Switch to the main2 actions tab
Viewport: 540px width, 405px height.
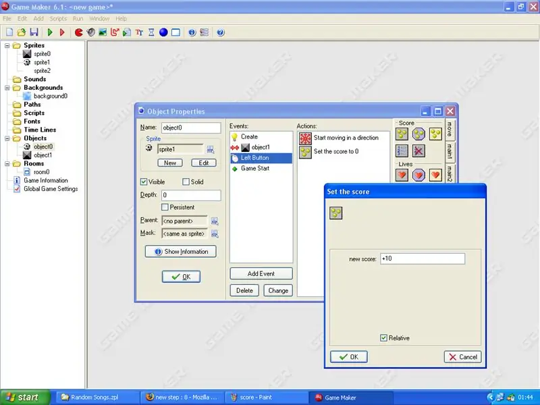pyautogui.click(x=450, y=173)
